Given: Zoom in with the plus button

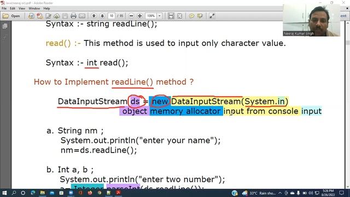Looking at the screenshot, I should (140, 16).
